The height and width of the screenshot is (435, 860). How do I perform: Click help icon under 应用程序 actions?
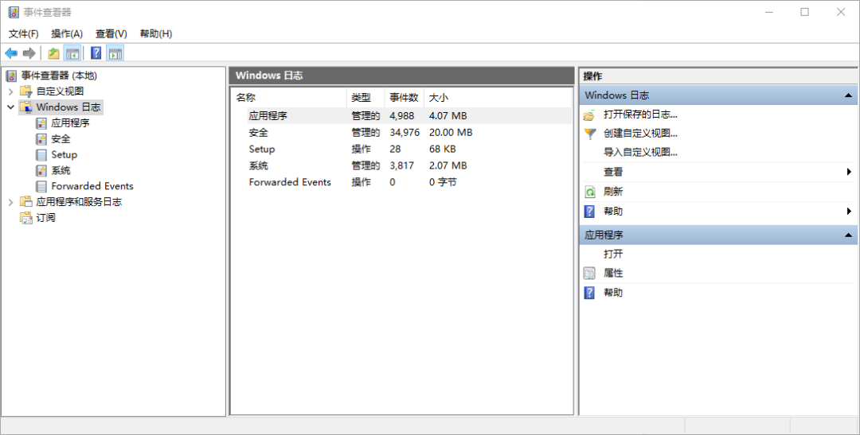[x=589, y=293]
